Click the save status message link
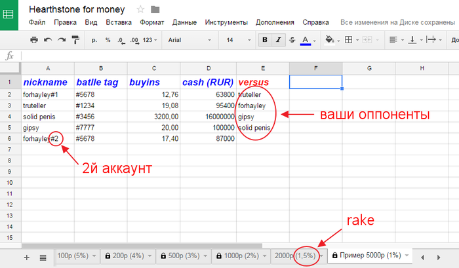Viewport: 459px width, 268px height. point(397,22)
